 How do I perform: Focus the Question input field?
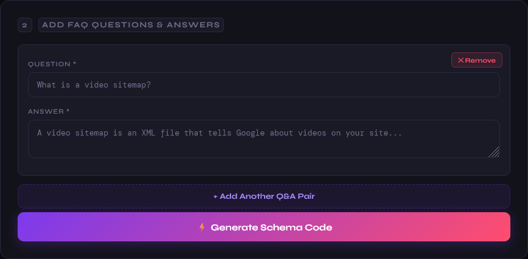(x=263, y=85)
